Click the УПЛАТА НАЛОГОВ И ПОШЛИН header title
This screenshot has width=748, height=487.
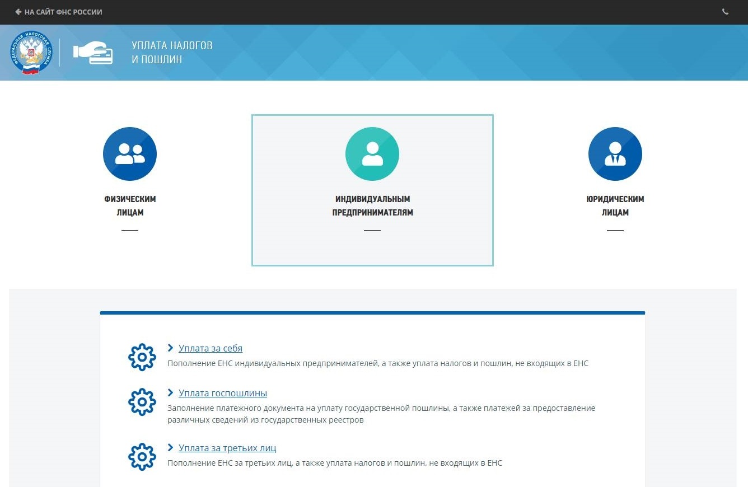tap(172, 53)
